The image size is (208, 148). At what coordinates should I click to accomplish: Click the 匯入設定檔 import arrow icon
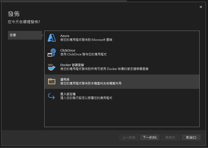tap(52, 96)
